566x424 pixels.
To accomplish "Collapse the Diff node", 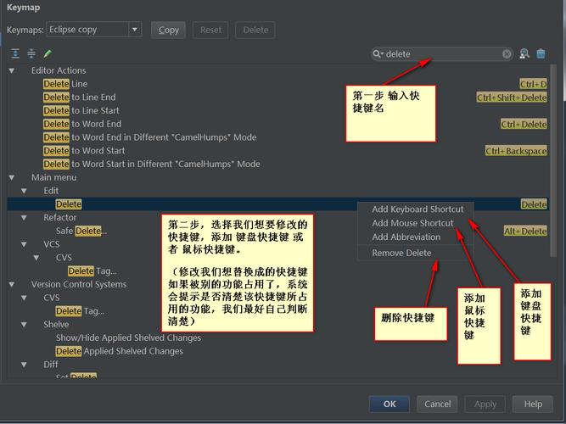I will (24, 365).
